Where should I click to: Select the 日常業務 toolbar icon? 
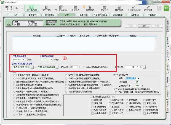[89, 8]
